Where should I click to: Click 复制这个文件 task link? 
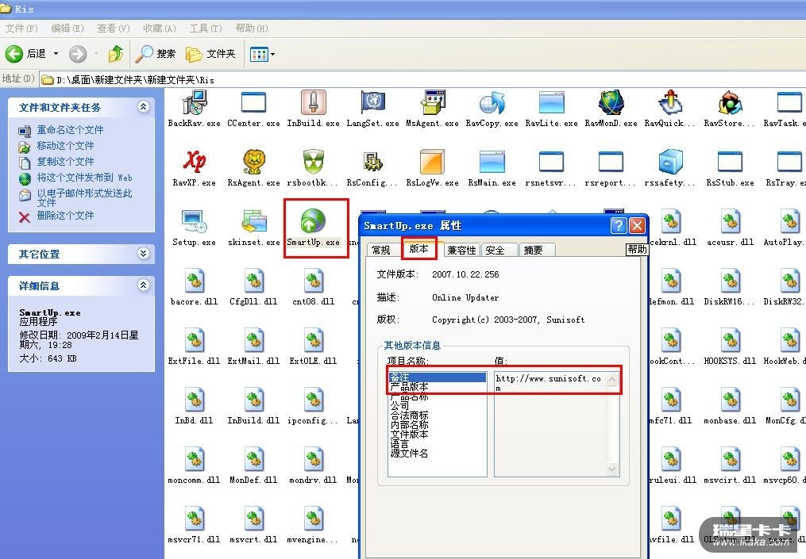[65, 162]
